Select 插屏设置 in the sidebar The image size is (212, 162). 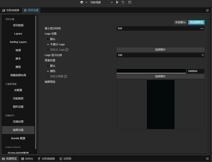point(18,130)
